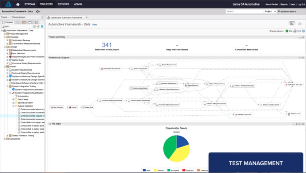Click the Log Out link

(x=301, y=4)
